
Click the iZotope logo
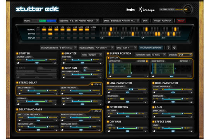(146, 10)
